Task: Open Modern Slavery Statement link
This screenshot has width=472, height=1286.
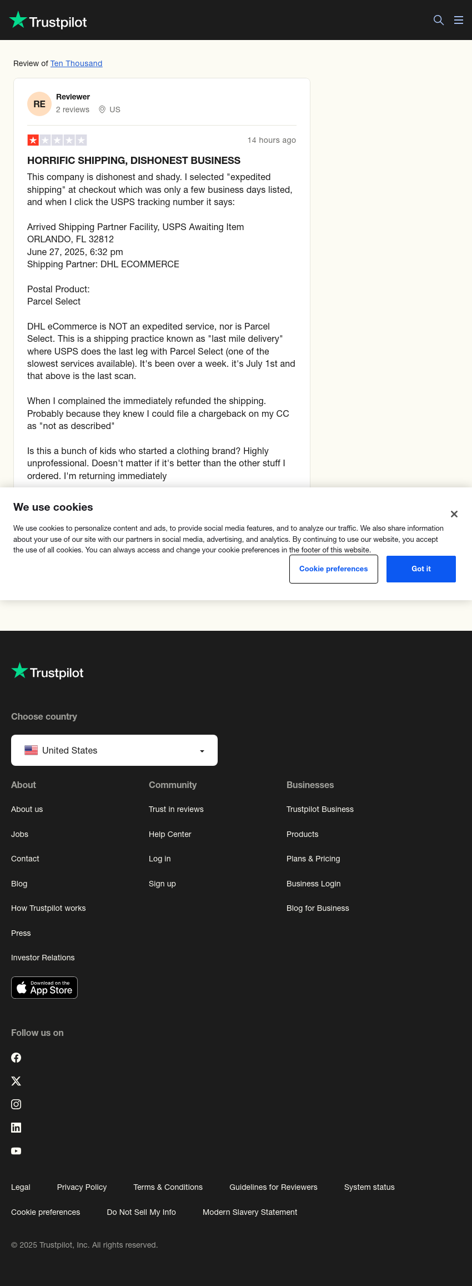Action: point(250,1212)
